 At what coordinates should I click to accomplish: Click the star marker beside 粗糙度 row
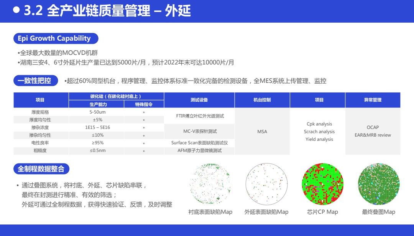(x=143, y=150)
